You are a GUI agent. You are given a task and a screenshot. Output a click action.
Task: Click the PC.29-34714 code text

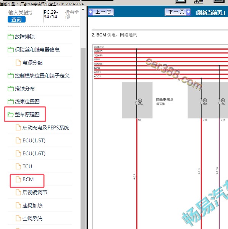pyautogui.click(x=51, y=15)
